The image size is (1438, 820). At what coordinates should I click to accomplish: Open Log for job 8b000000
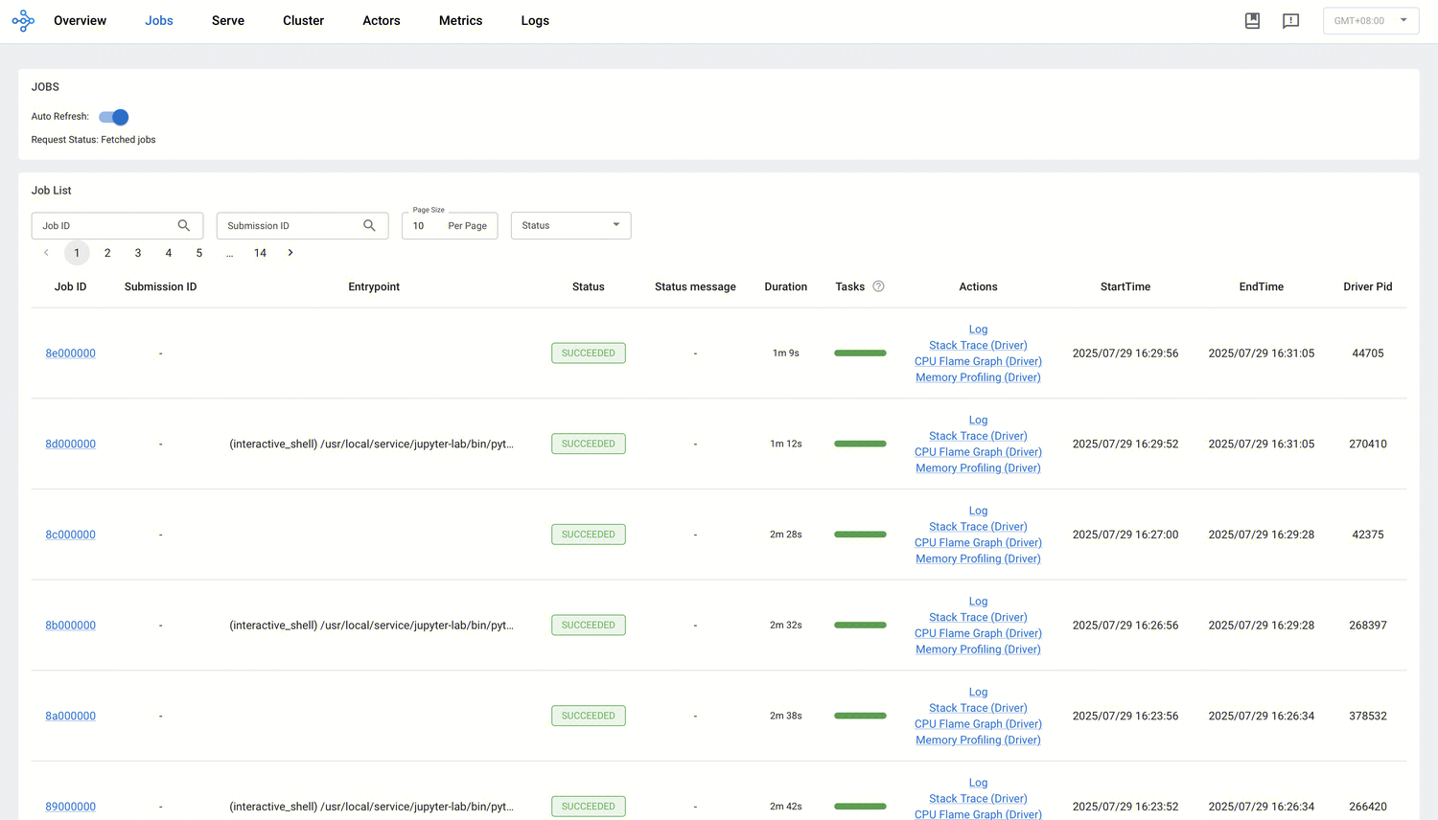(978, 602)
